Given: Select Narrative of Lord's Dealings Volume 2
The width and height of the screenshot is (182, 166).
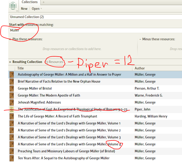Looking at the screenshot, I should (x=69, y=130).
